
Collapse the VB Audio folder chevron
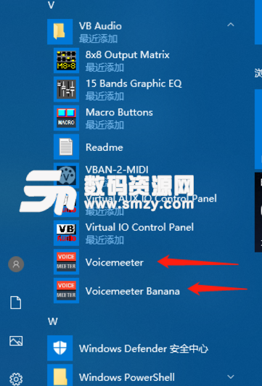coord(231,25)
